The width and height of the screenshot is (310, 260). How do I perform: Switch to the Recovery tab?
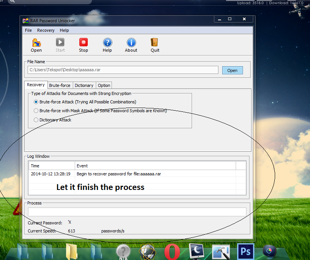coord(36,85)
